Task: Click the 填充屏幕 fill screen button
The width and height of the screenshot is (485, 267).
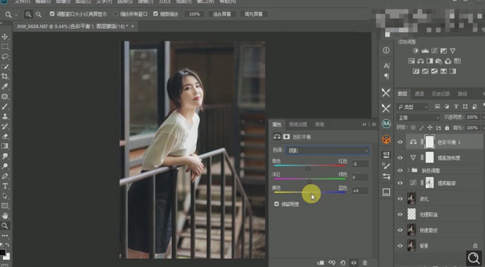Action: [x=254, y=14]
